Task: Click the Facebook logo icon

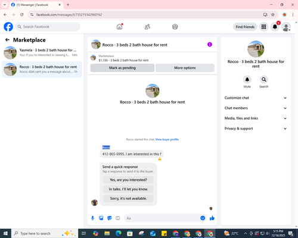Action: (8, 27)
